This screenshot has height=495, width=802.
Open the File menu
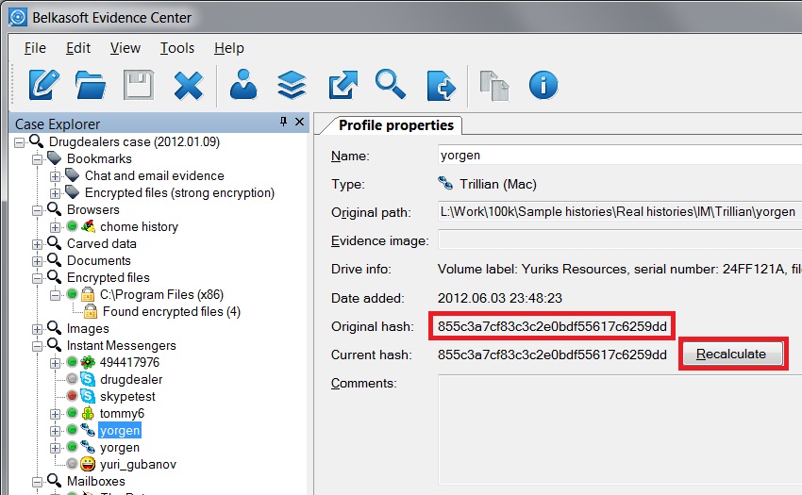point(35,48)
